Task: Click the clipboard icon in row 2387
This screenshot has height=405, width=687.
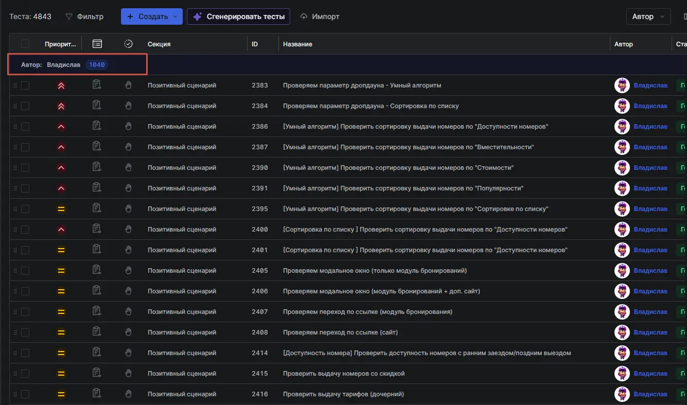Action: coord(97,147)
